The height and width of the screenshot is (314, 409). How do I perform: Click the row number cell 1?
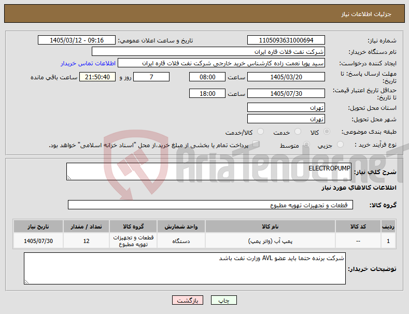388,241
